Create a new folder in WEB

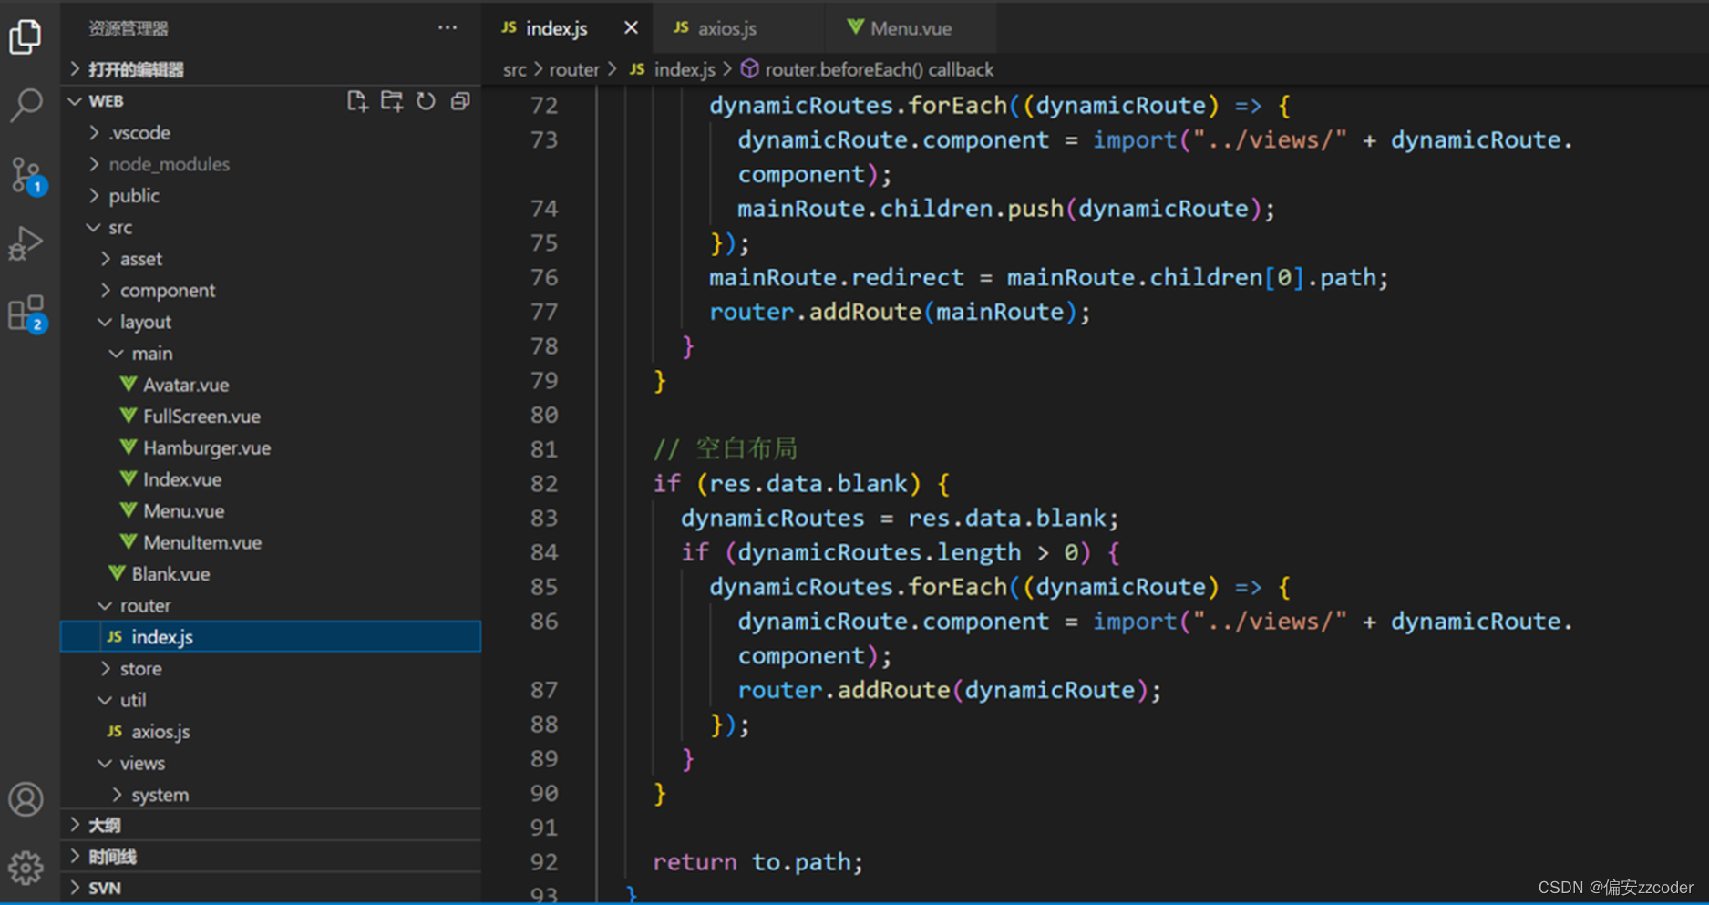tap(392, 101)
